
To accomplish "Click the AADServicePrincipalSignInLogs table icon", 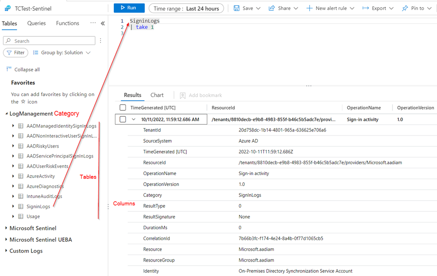I will pos(21,156).
